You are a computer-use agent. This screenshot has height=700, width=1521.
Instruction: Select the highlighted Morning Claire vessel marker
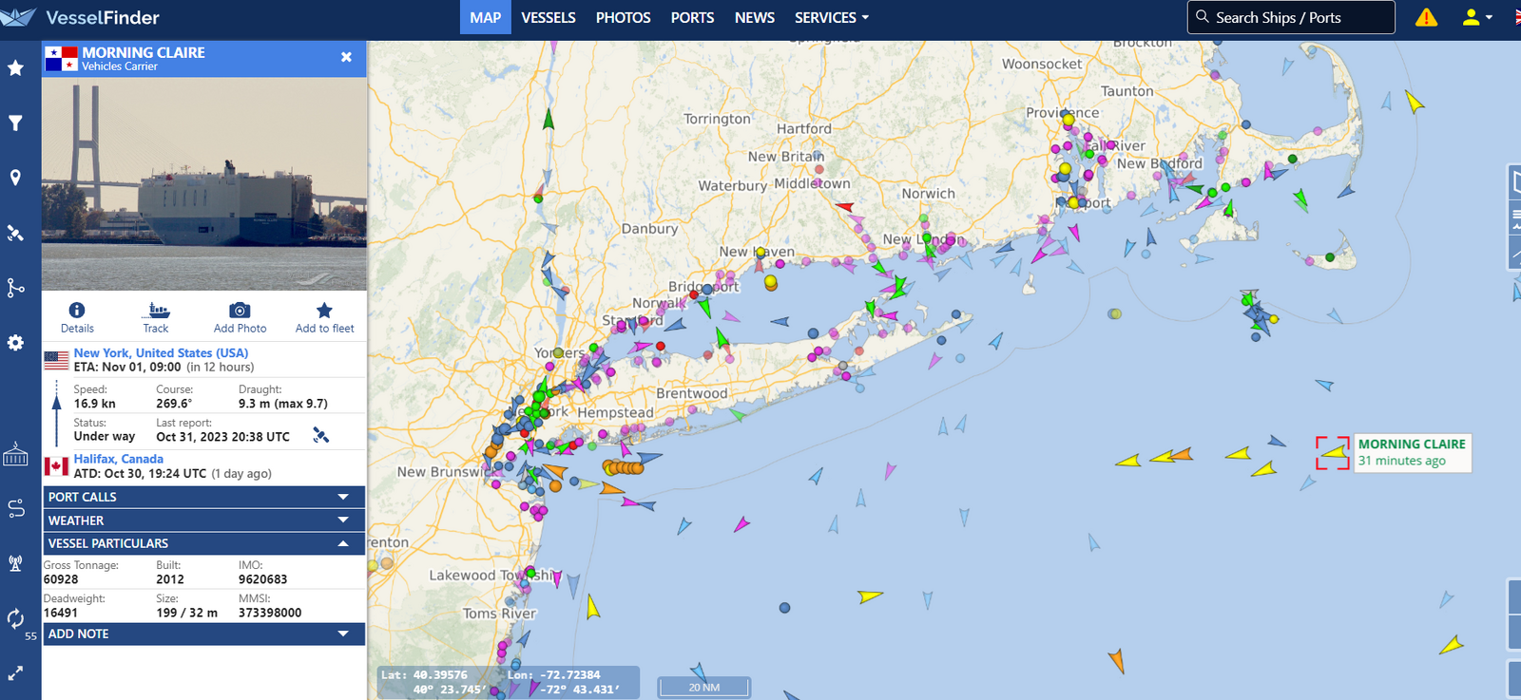1333,453
